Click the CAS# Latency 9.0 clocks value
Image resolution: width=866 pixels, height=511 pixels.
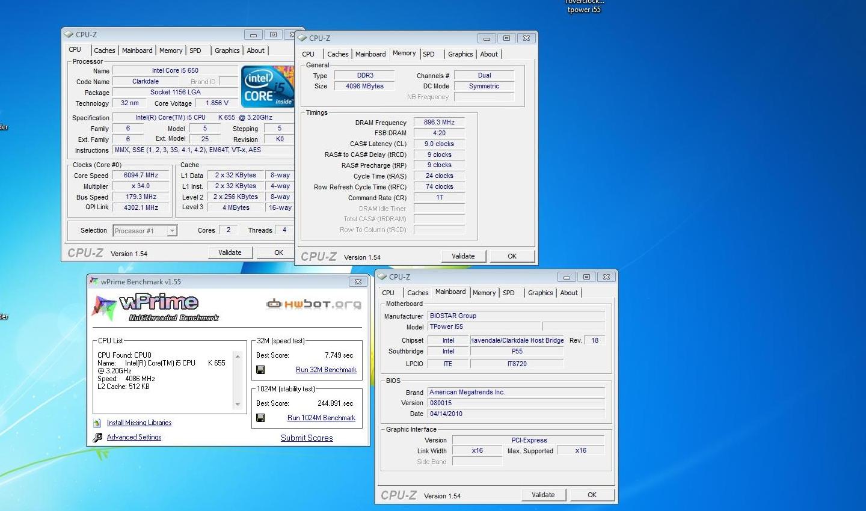[x=439, y=144]
